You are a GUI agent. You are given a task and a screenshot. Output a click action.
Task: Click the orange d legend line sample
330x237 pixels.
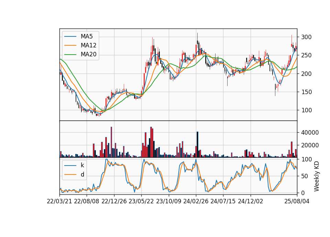(70, 174)
